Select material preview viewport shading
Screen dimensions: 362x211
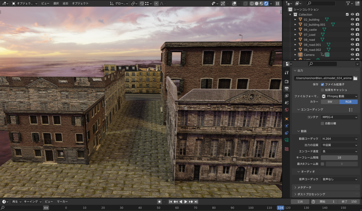[x=261, y=4]
